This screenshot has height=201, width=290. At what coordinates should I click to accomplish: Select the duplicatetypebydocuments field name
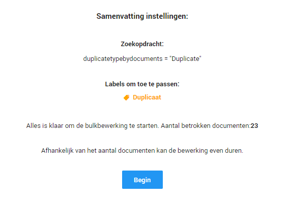[x=123, y=59]
